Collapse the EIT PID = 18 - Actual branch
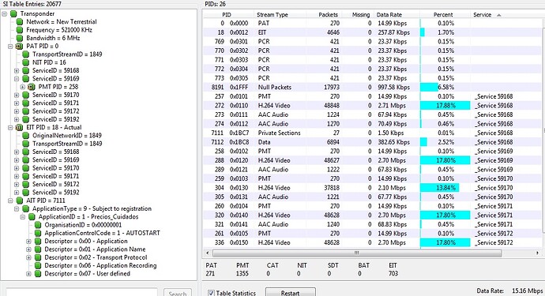 point(10,128)
